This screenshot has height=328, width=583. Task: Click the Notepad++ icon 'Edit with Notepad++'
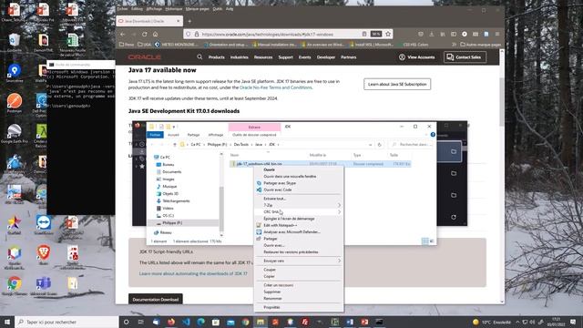click(x=259, y=225)
